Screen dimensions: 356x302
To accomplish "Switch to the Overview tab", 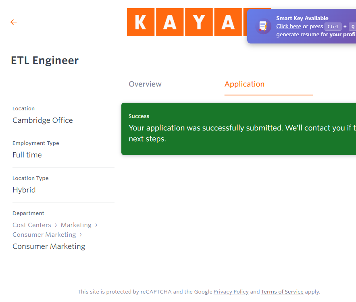I will pyautogui.click(x=145, y=84).
